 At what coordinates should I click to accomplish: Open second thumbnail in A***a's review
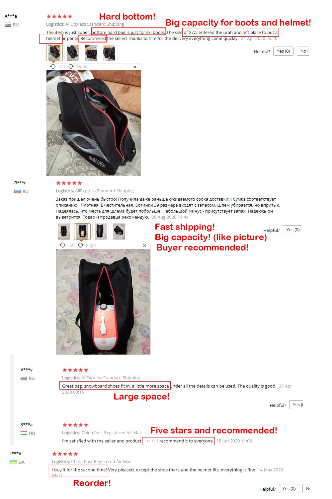pos(73,53)
